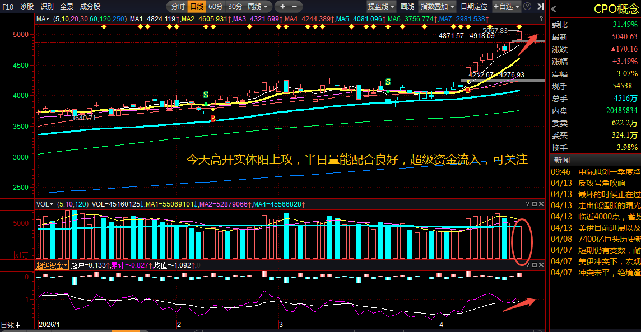Open the 周线 period dropdown

click(x=258, y=7)
